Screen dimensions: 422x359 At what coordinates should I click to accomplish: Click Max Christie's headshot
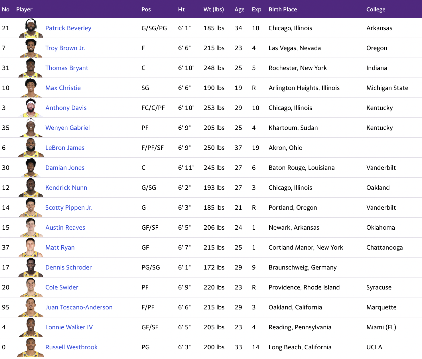pyautogui.click(x=31, y=88)
